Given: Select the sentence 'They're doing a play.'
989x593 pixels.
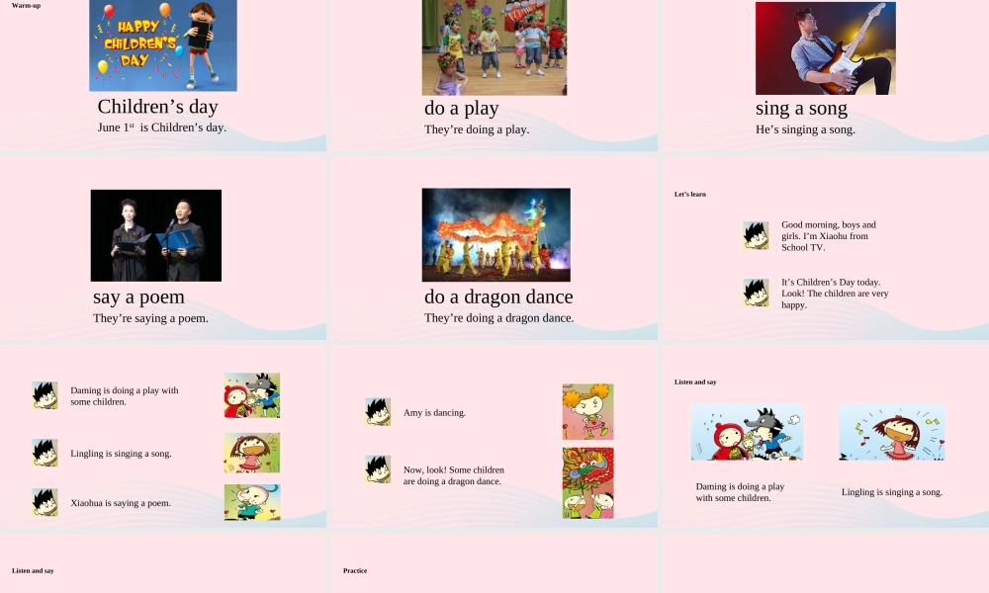Looking at the screenshot, I should pos(477,129).
